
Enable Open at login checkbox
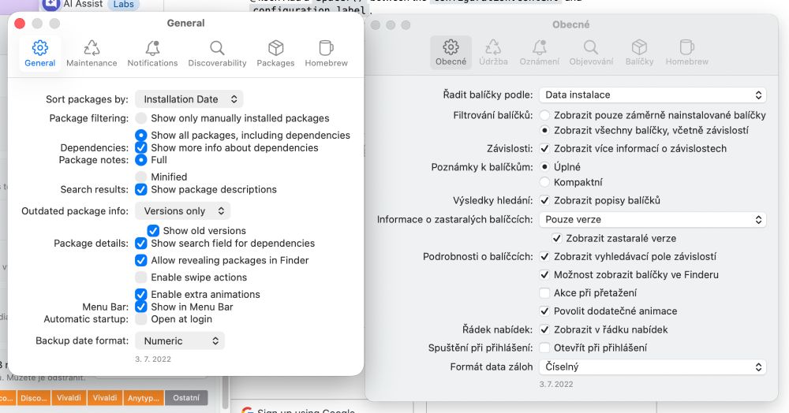[x=141, y=319]
